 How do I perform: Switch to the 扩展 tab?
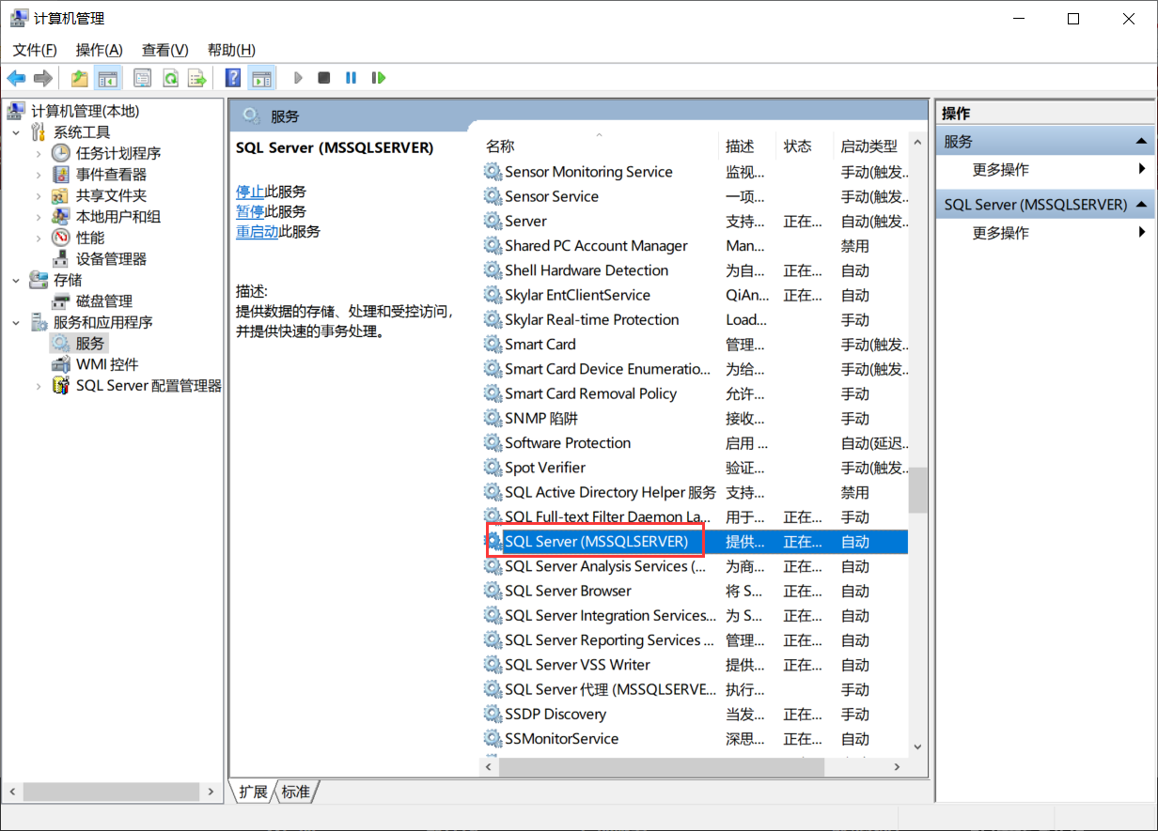coord(253,792)
